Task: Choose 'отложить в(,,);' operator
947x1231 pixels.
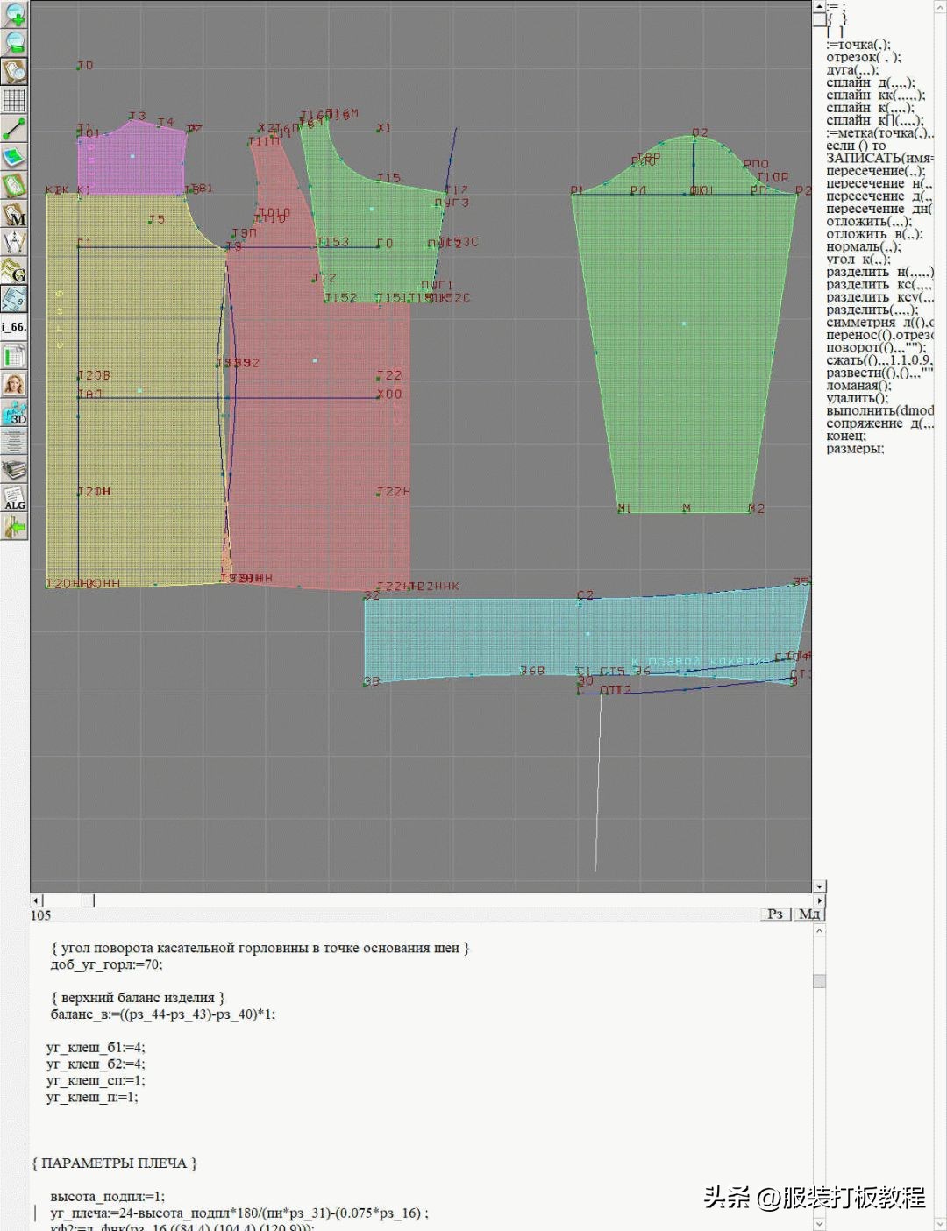Action: pyautogui.click(x=874, y=234)
